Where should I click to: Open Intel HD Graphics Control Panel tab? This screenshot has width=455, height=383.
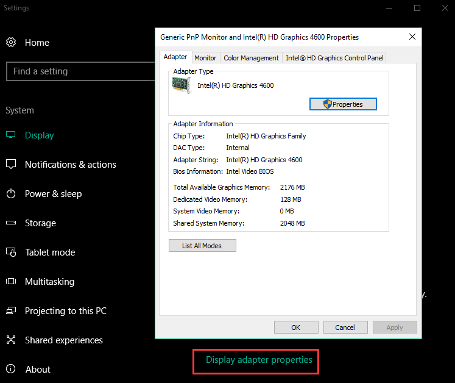[x=334, y=58]
